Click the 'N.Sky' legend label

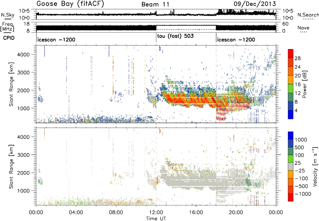click(8, 15)
